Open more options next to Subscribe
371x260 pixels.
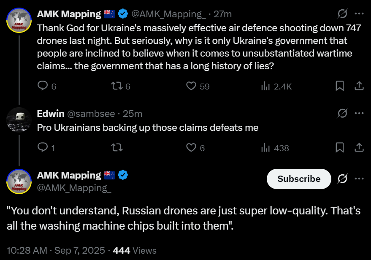[359, 179]
